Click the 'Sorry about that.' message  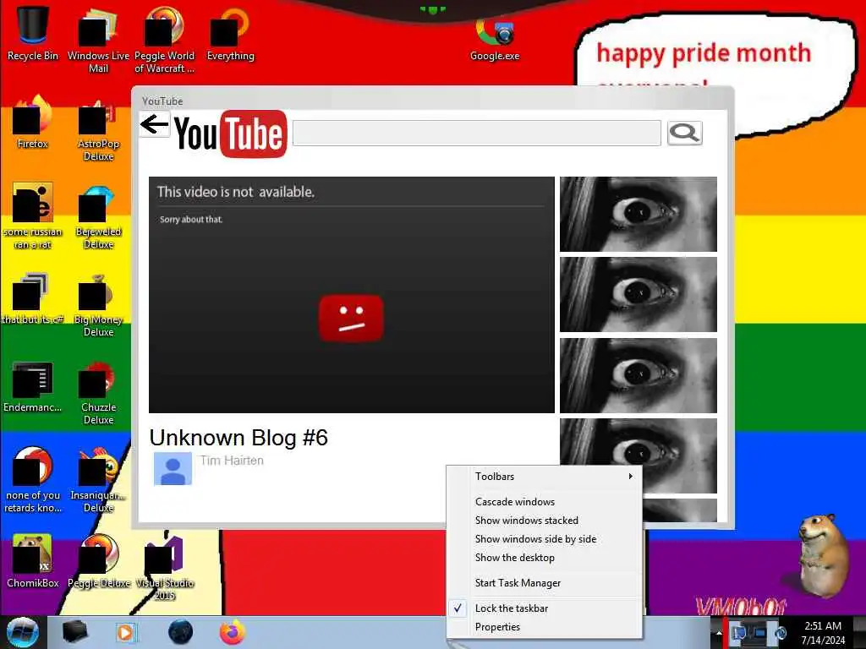point(191,220)
